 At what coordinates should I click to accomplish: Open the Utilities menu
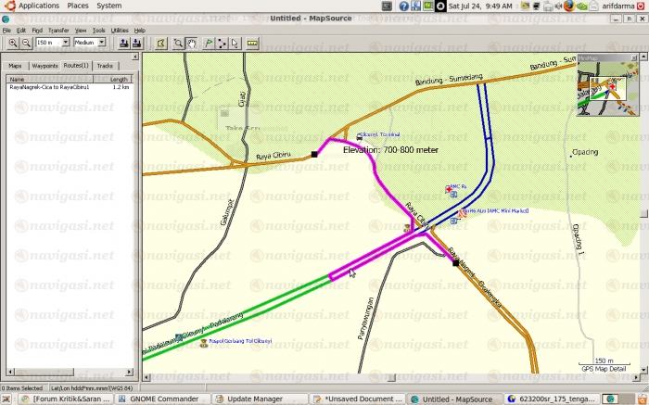(x=120, y=31)
